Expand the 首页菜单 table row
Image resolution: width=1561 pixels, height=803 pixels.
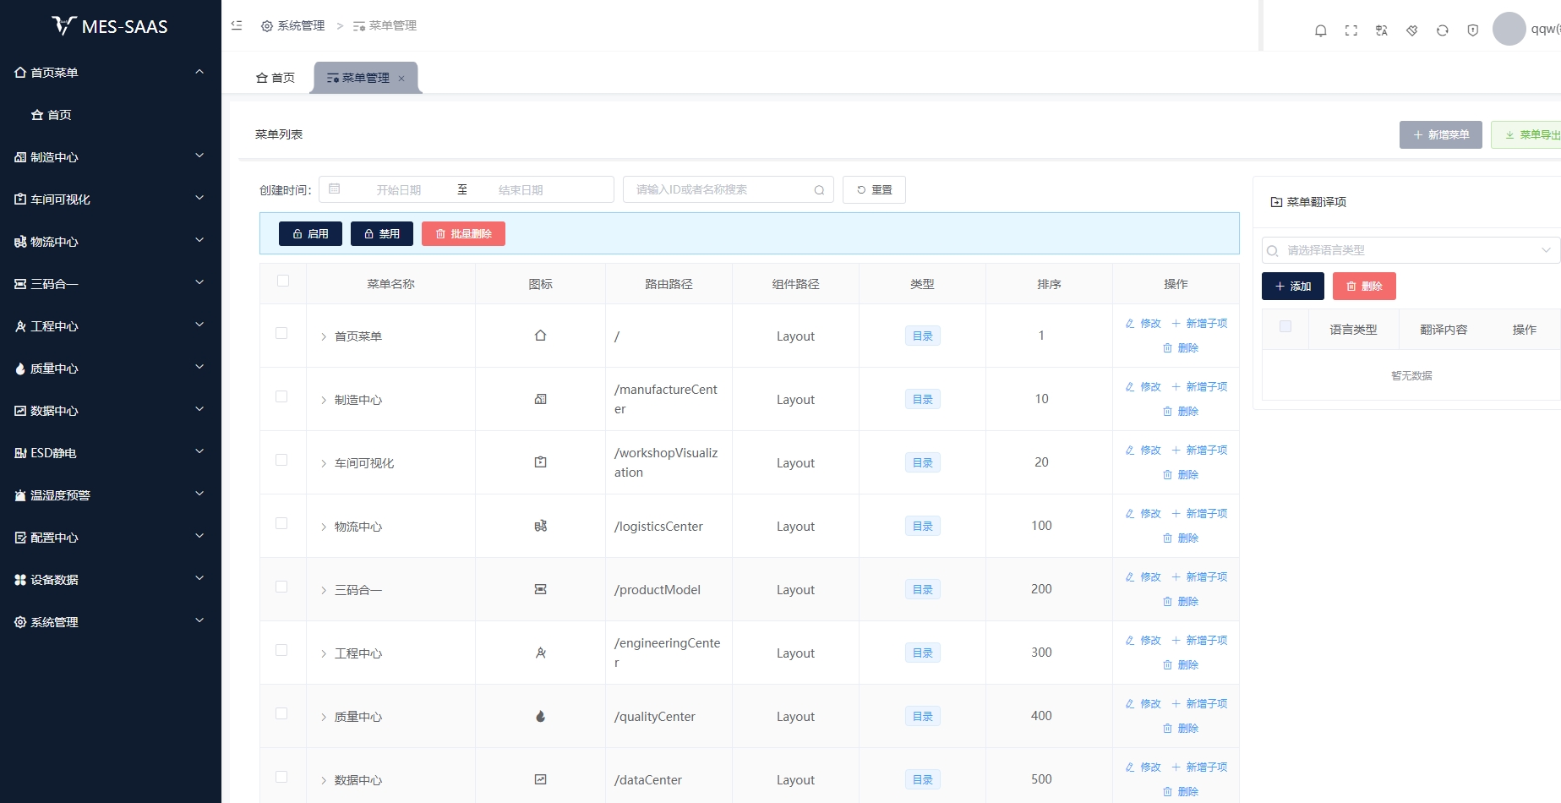324,336
